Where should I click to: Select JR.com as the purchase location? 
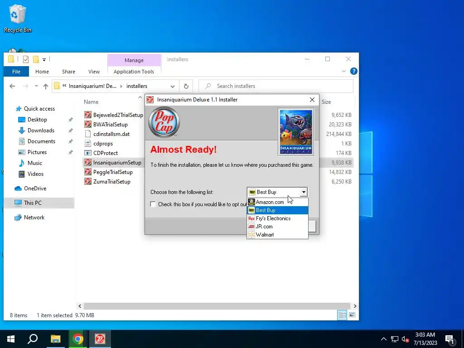[277, 227]
